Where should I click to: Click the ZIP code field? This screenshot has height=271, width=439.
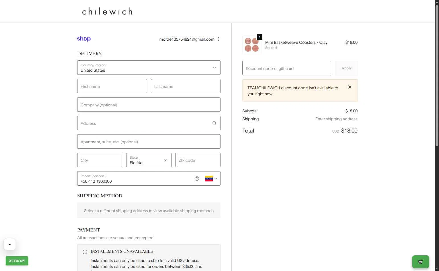pos(198,160)
